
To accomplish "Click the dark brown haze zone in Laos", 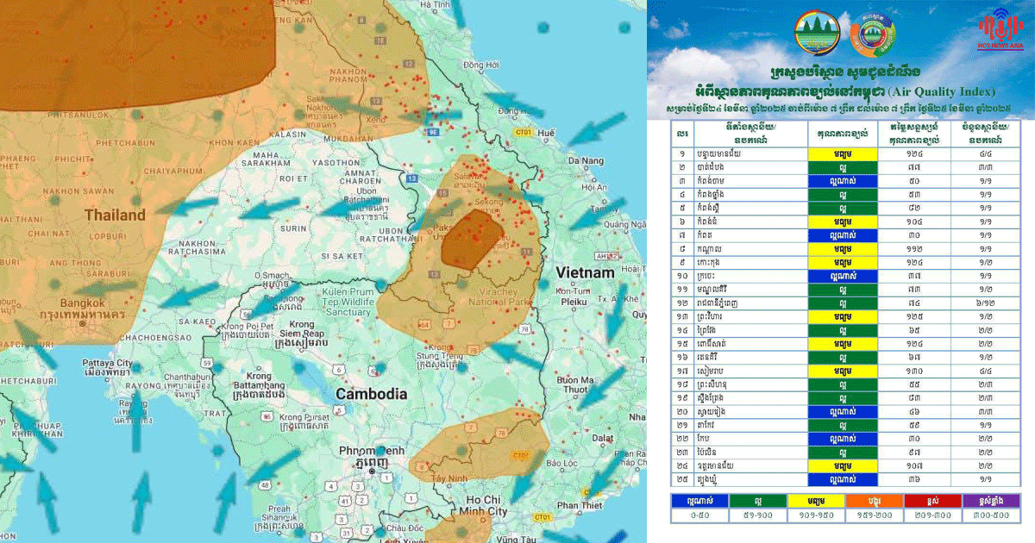I will (471, 239).
